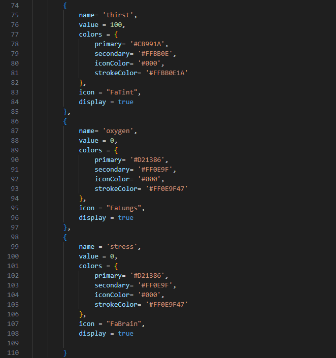Click 'name' key on line 99
Image resolution: width=336 pixels, height=358 pixels.
click(86, 247)
